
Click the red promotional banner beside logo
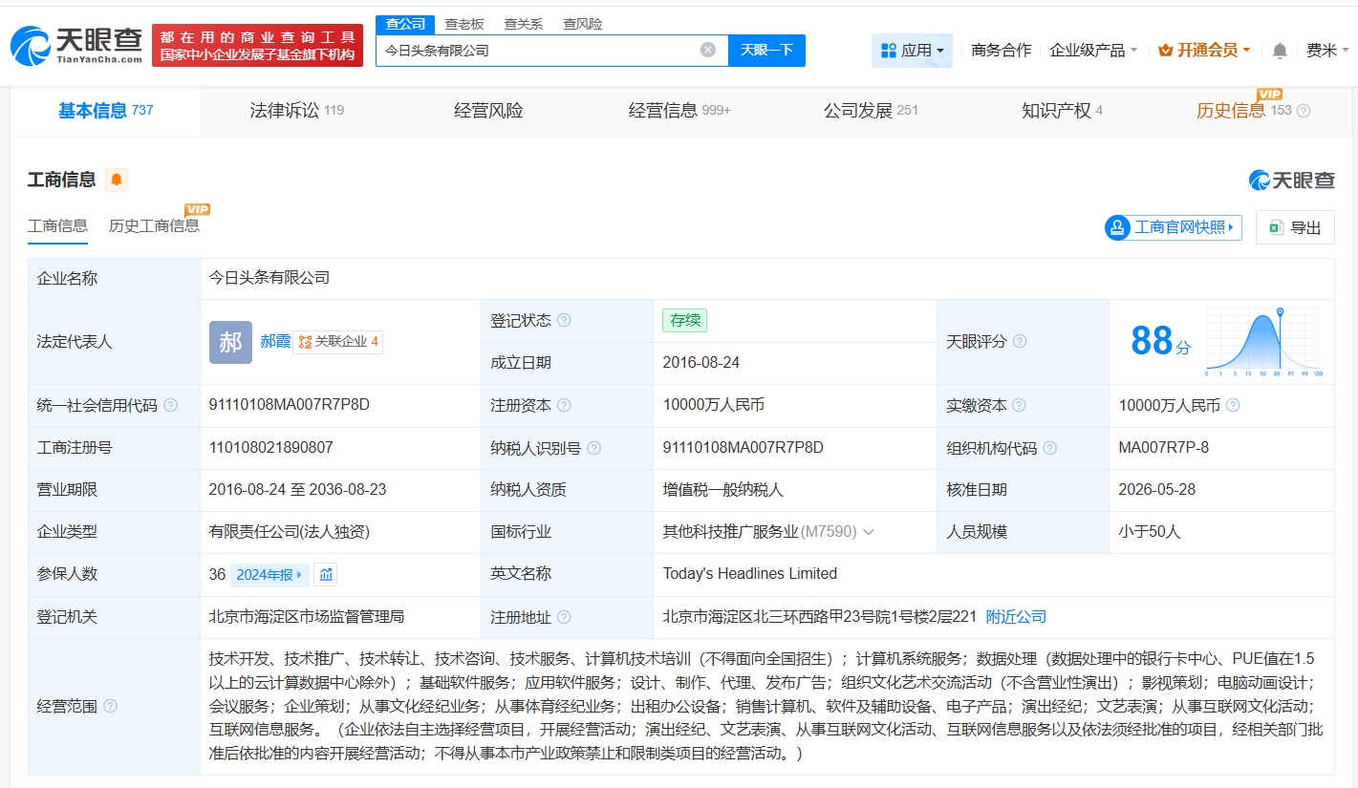point(257,45)
